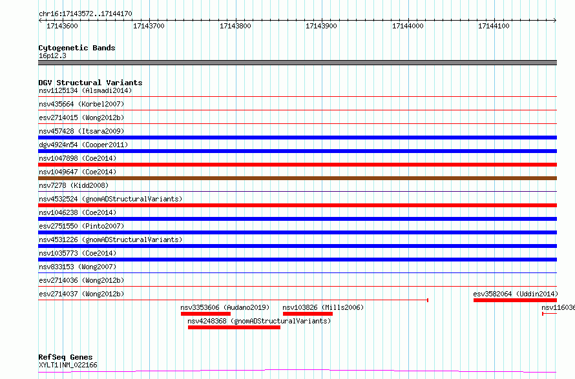Click the blue bar under nsv1035773
This screenshot has width=575, height=379.
[297, 260]
